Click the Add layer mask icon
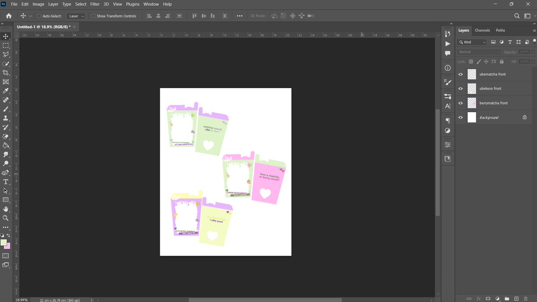The image size is (537, 302). [x=488, y=298]
